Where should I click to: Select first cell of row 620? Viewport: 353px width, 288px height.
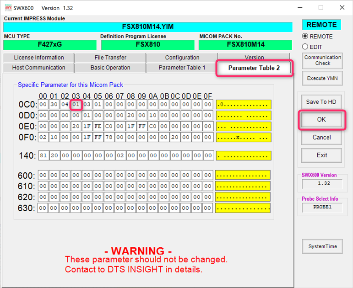coord(43,197)
